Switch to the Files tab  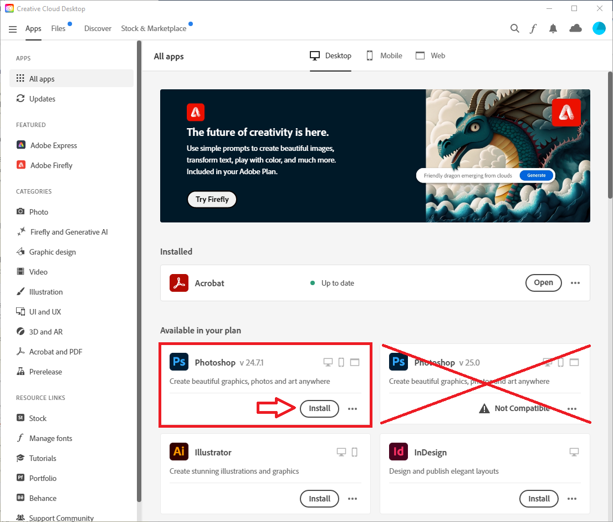[58, 28]
